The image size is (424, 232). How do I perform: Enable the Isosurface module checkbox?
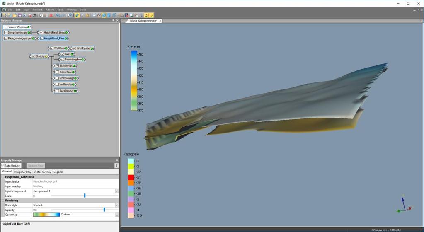click(57, 72)
